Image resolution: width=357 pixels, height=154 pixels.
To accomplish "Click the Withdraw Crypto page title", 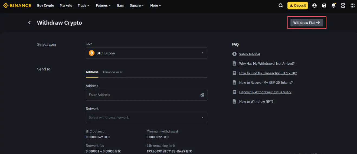I will pyautogui.click(x=59, y=23).
